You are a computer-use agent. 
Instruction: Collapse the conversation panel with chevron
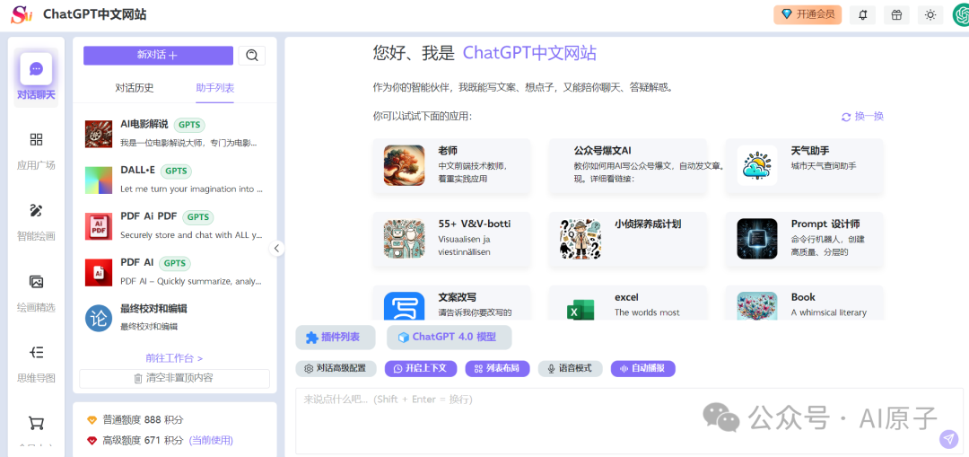[x=277, y=248]
